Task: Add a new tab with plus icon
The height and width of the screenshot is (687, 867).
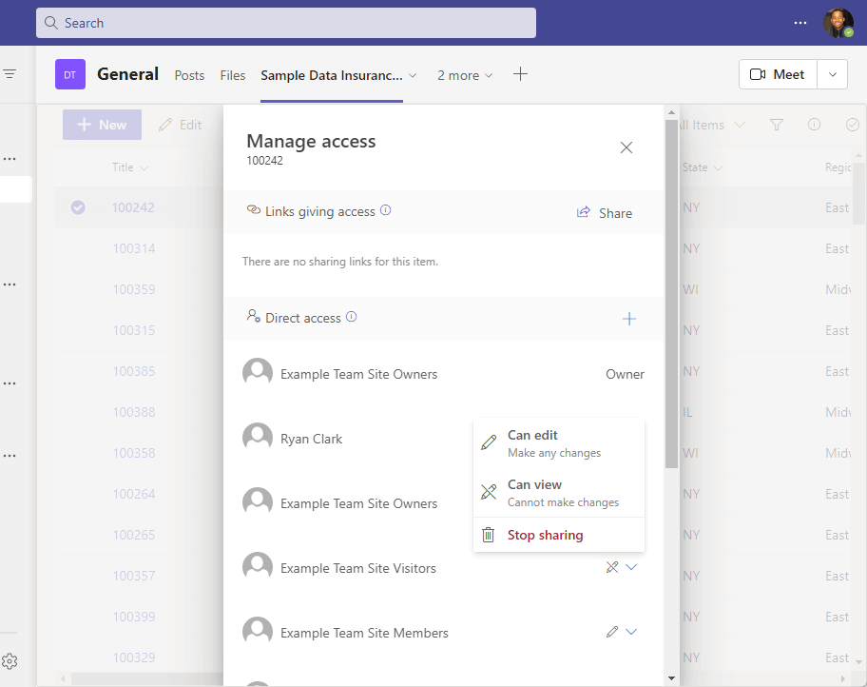Action: pos(520,74)
